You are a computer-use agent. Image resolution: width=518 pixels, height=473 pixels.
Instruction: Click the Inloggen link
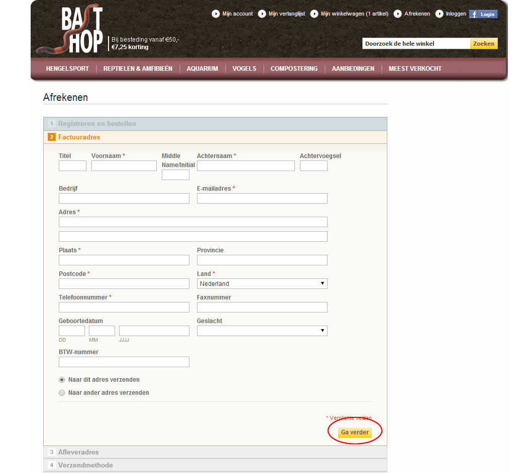click(456, 14)
